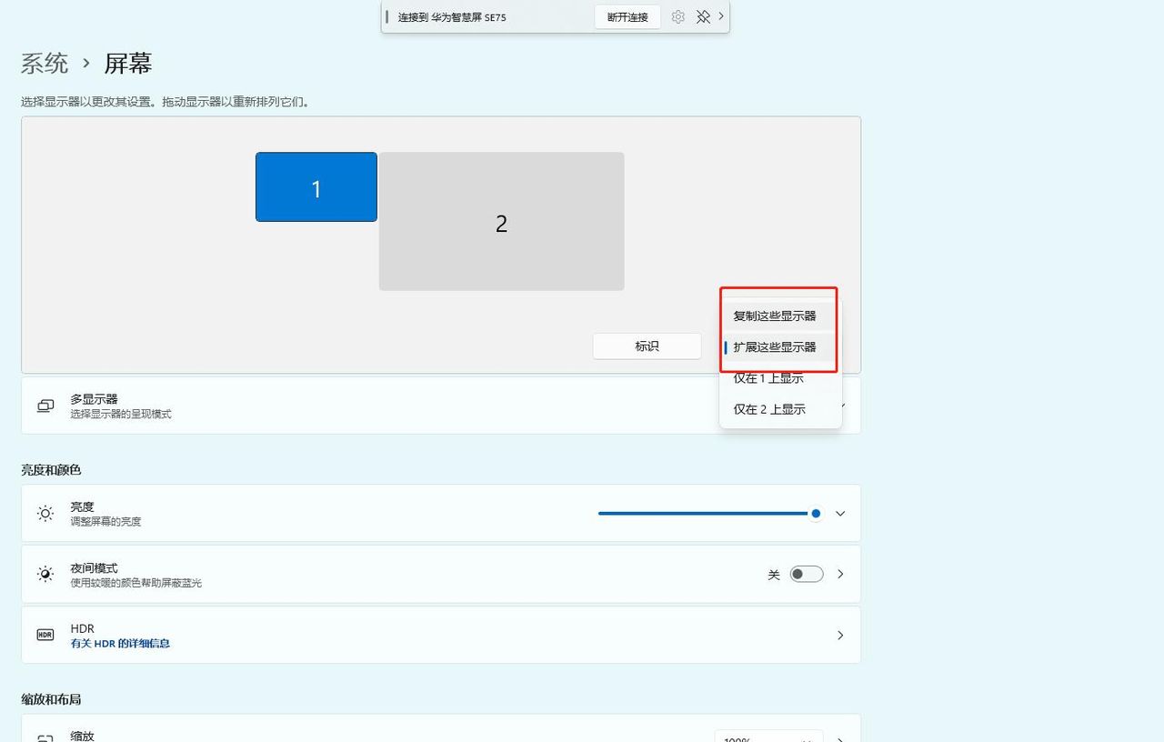Unpin the connection toolbar
1164x742 pixels.
pos(703,16)
